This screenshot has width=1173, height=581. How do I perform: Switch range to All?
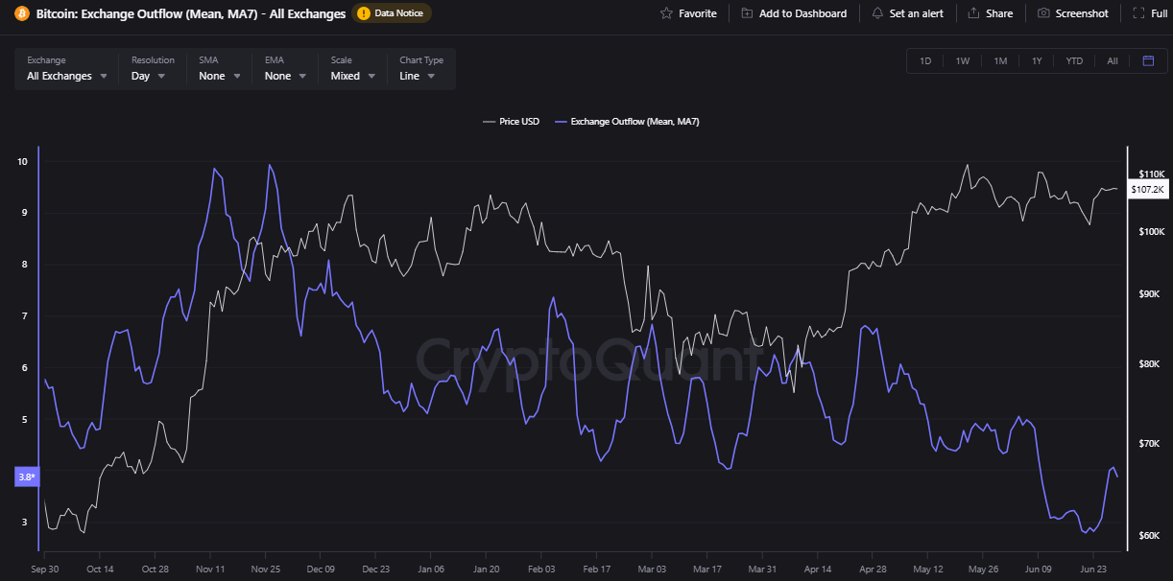pyautogui.click(x=1112, y=60)
